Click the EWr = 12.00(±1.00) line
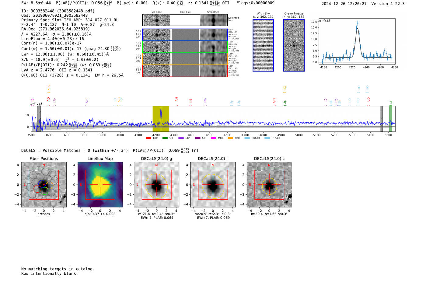 click(x=65, y=54)
